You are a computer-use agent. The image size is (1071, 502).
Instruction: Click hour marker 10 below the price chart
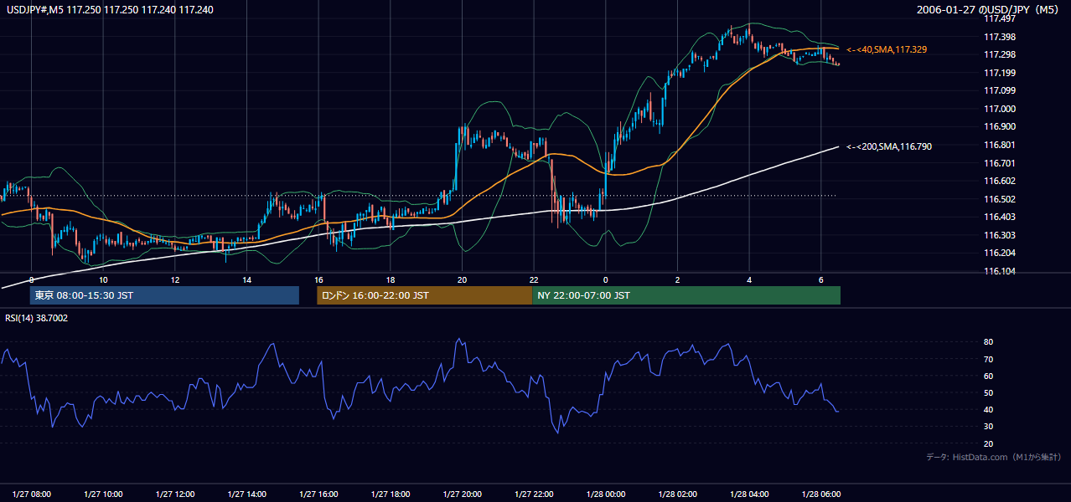pos(103,280)
